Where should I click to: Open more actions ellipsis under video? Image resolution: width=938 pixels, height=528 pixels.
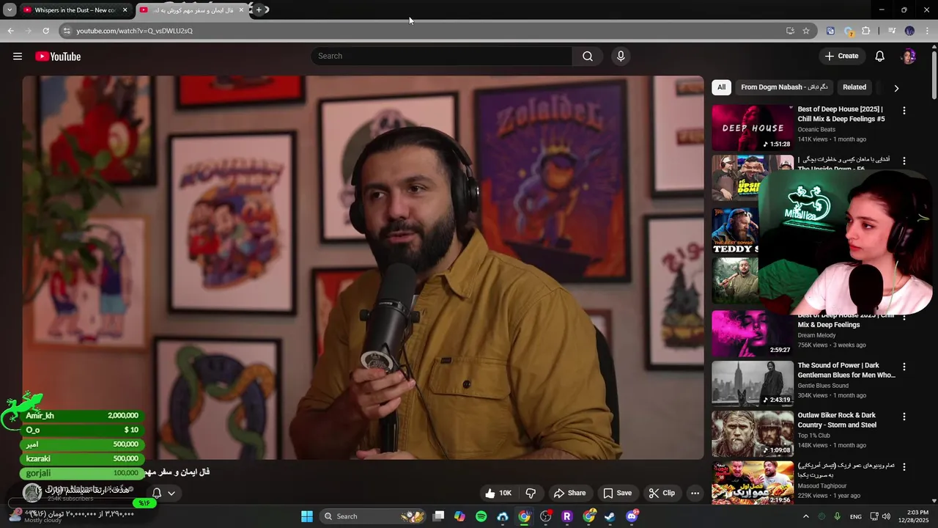tap(695, 494)
